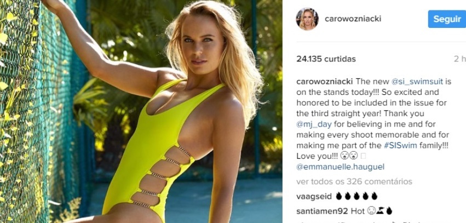The width and height of the screenshot is (466, 223).
Task: Open the carowozniacki profile avatar
Action: (x=307, y=19)
